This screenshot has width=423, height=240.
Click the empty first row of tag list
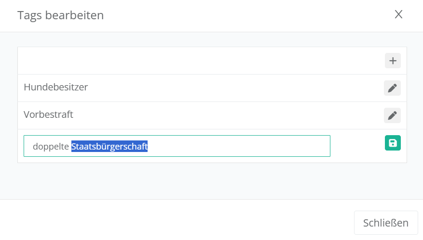tap(193, 61)
